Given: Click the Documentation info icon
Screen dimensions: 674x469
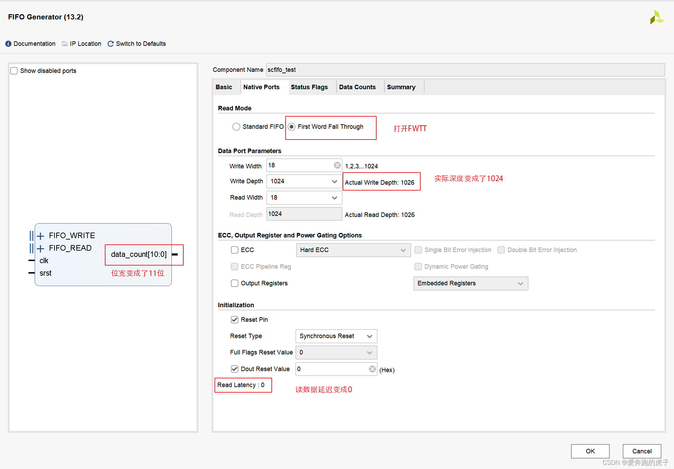Looking at the screenshot, I should 8,44.
